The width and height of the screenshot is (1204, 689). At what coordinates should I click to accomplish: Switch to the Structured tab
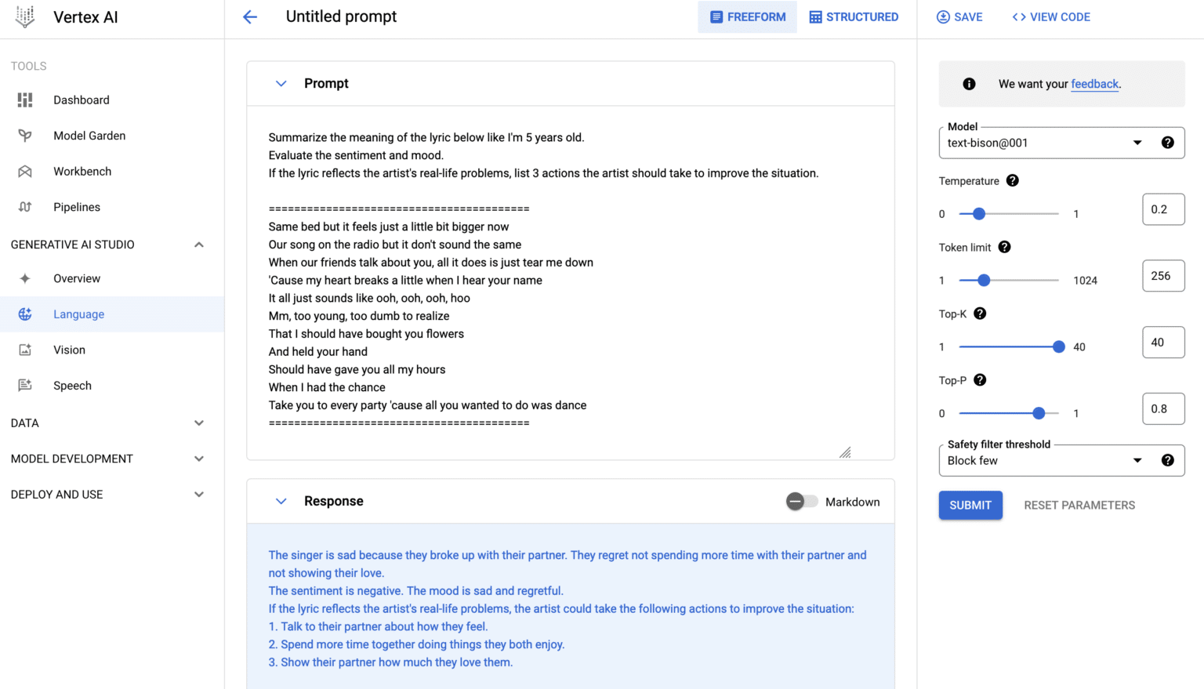coord(854,17)
